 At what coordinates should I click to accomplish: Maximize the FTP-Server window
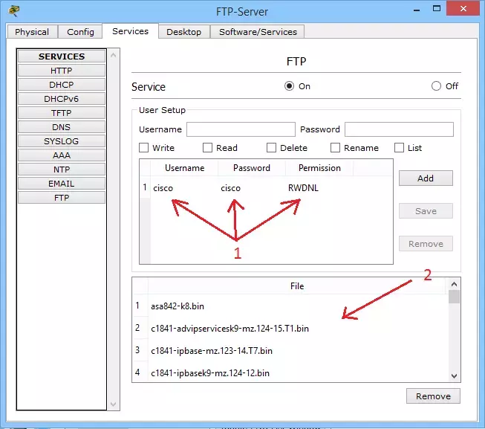(437, 9)
